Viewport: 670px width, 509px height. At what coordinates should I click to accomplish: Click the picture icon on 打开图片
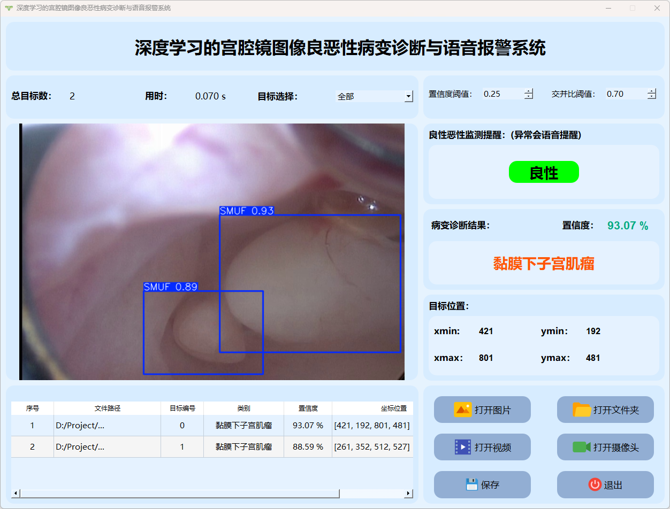point(462,410)
